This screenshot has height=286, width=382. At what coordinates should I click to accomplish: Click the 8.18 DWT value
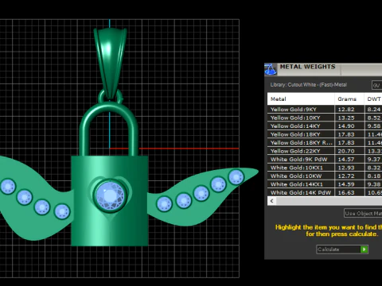point(374,176)
